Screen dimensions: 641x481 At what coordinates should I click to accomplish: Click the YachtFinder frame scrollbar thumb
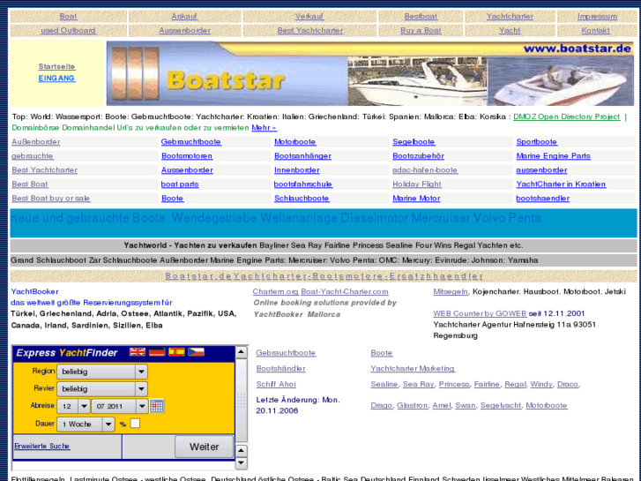coord(242,401)
